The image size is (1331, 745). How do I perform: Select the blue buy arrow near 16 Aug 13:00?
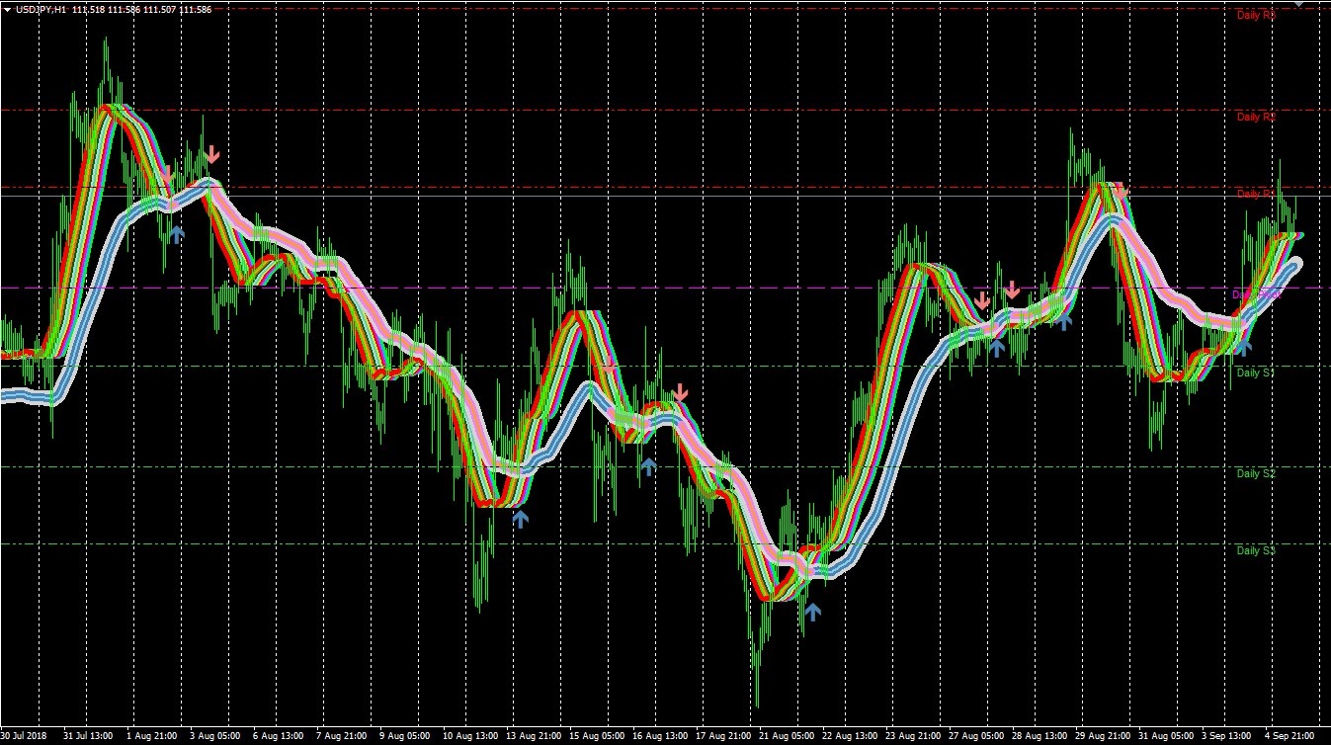pos(648,465)
